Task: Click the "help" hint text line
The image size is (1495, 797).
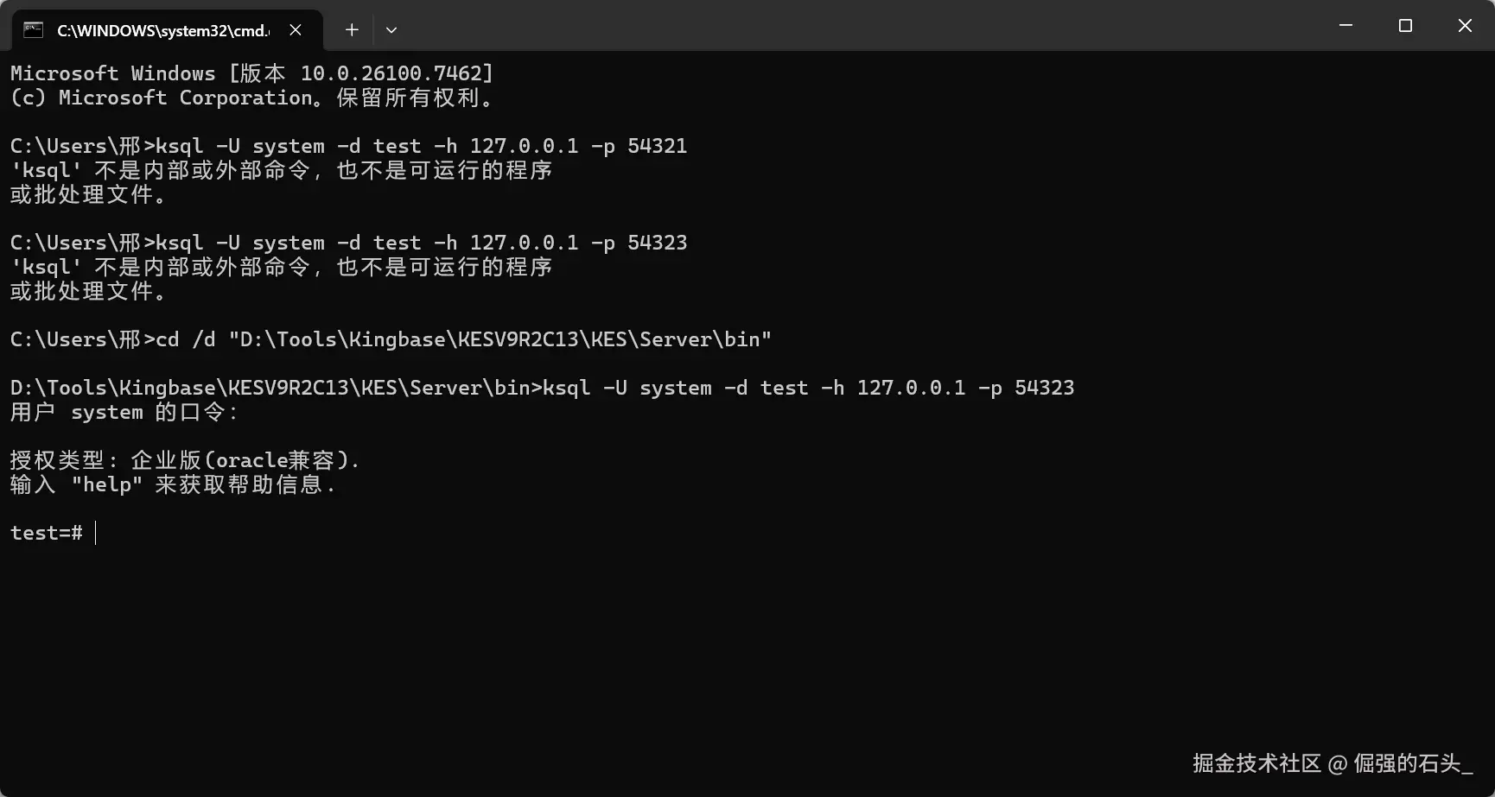Action: (x=173, y=484)
